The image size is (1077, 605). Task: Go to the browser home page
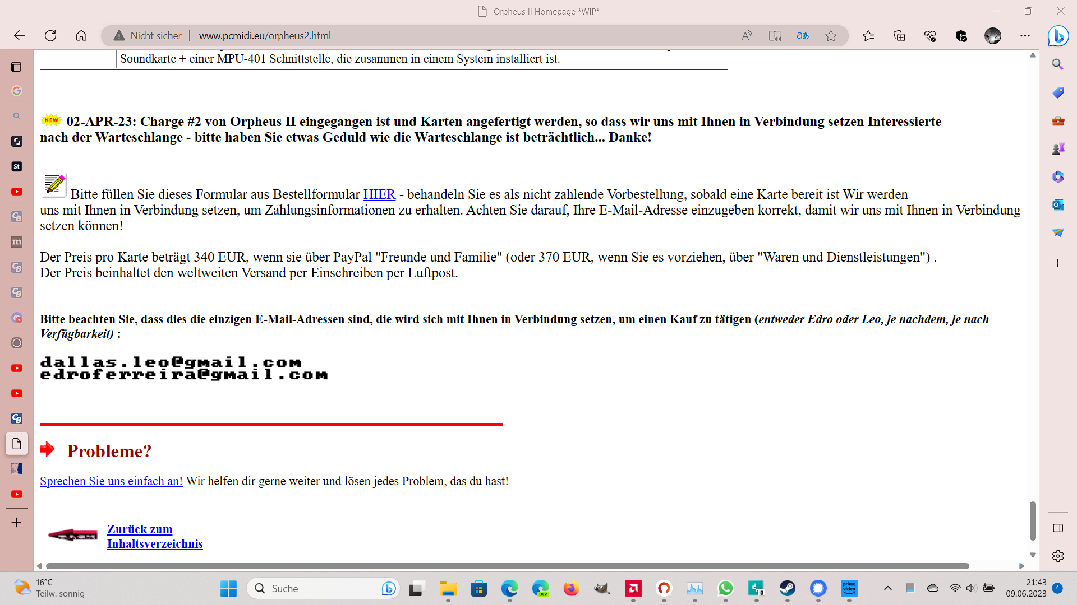click(x=81, y=36)
